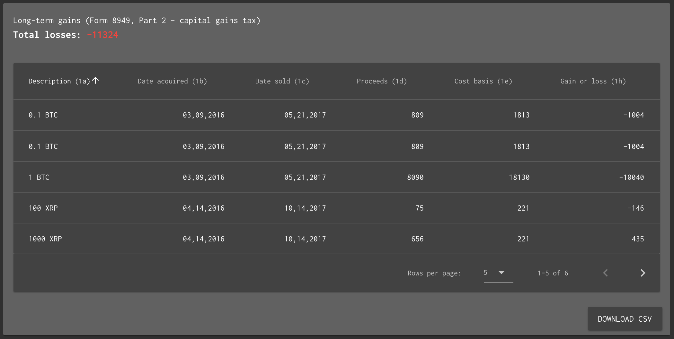674x339 pixels.
Task: Sort by Date sold (1c) header
Action: [282, 81]
